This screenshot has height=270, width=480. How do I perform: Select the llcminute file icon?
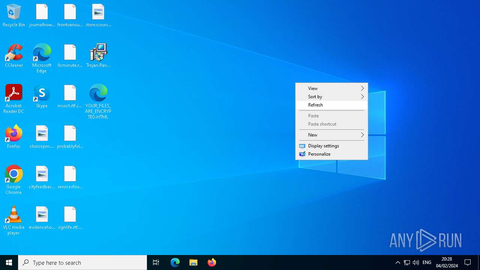pyautogui.click(x=70, y=56)
